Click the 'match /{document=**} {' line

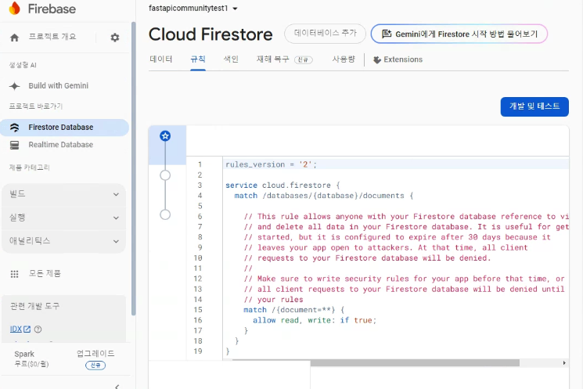pyautogui.click(x=294, y=310)
